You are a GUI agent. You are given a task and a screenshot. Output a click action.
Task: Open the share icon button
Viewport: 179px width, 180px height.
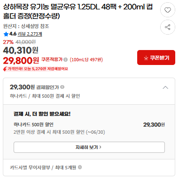pos(168,27)
